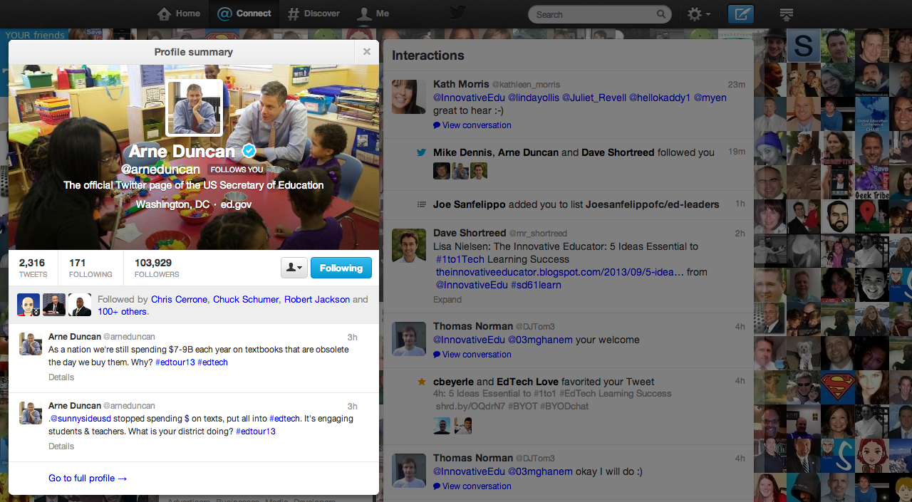The width and height of the screenshot is (912, 502).
Task: Click the icon right of the compose button
Action: [787, 14]
